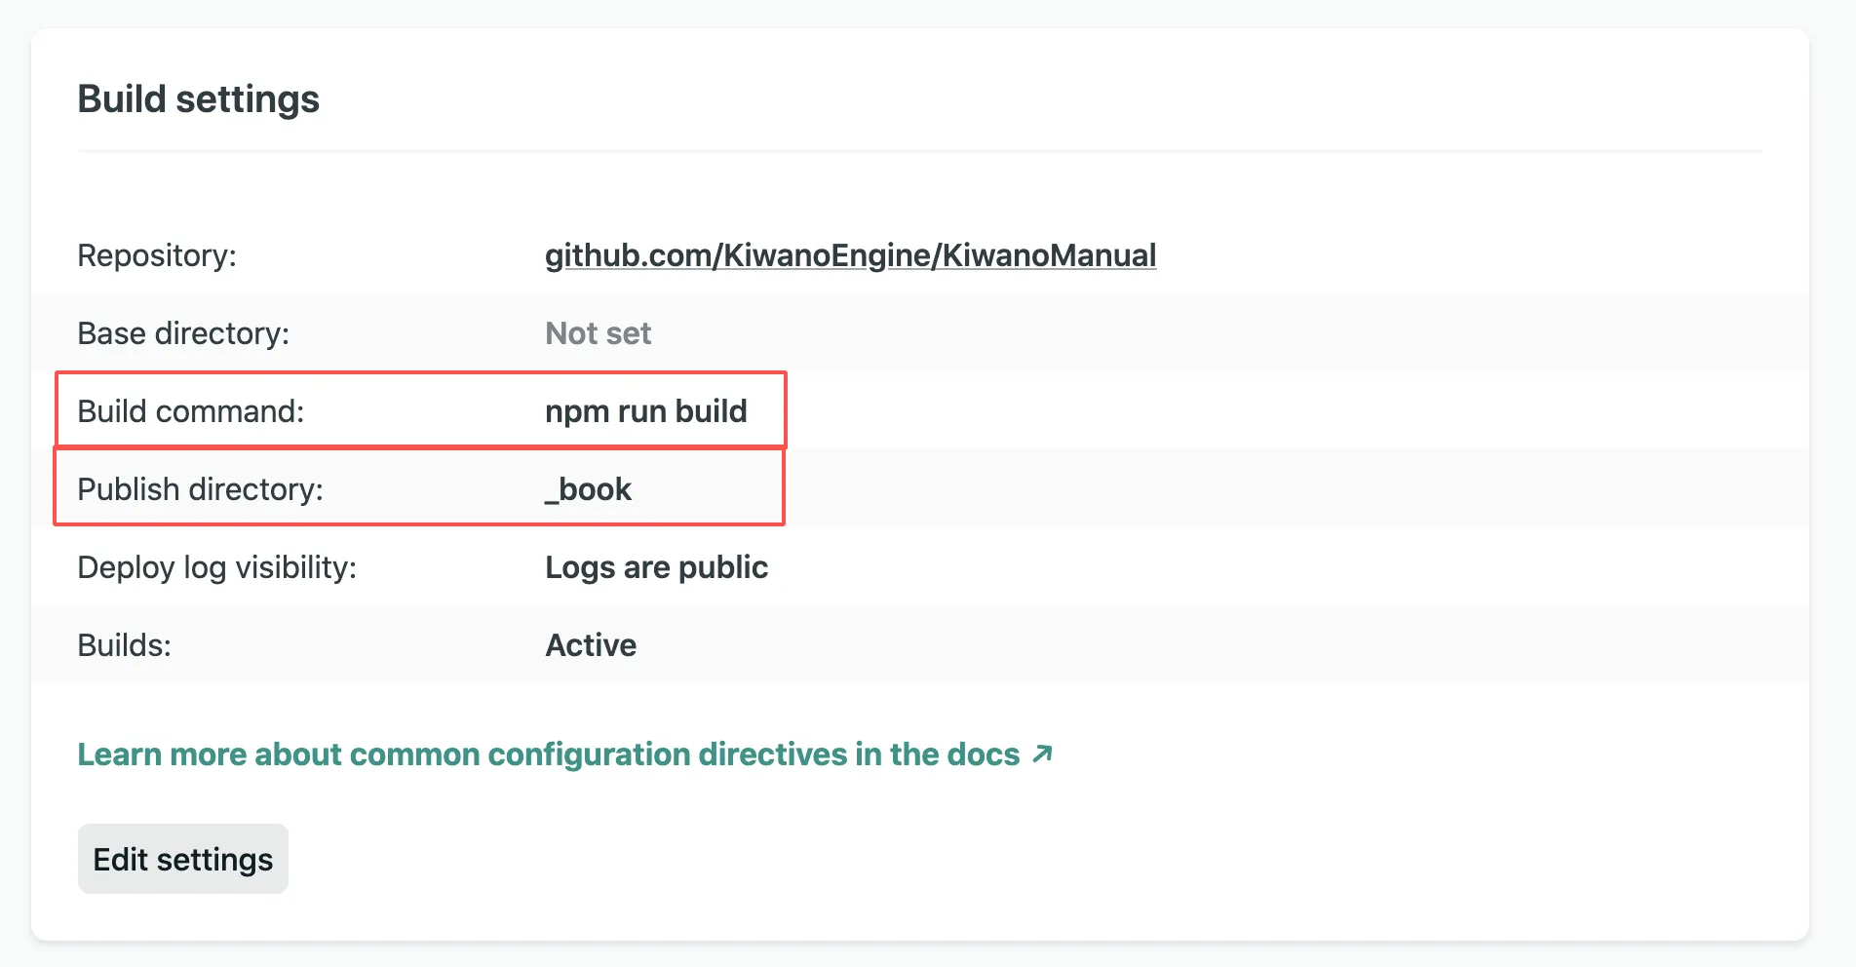The width and height of the screenshot is (1856, 967).
Task: Select the Base directory label
Action: tap(183, 333)
